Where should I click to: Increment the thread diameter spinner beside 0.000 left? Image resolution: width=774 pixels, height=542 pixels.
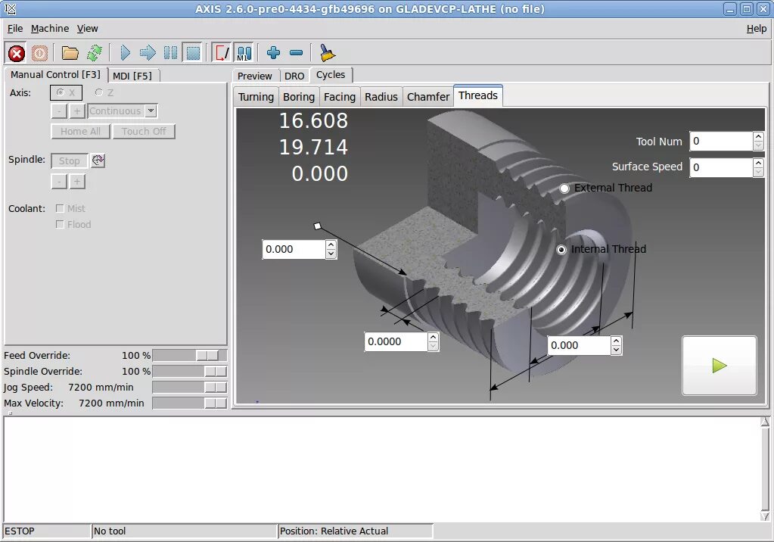[331, 245]
